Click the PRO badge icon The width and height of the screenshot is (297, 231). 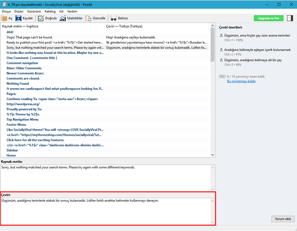click(222, 77)
